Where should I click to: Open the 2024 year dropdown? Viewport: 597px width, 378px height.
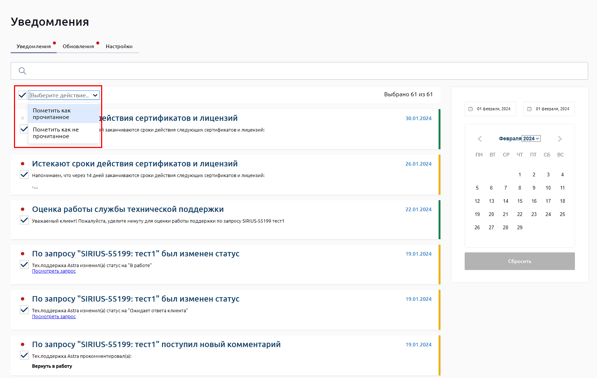(531, 138)
